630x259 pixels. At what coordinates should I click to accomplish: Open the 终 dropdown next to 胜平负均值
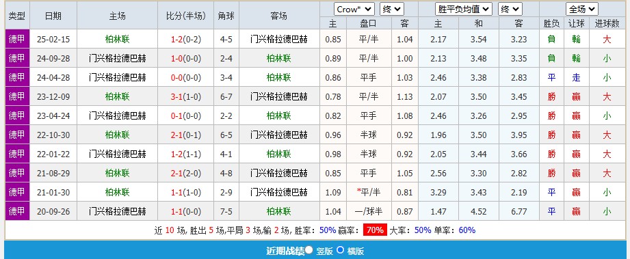pyautogui.click(x=510, y=10)
